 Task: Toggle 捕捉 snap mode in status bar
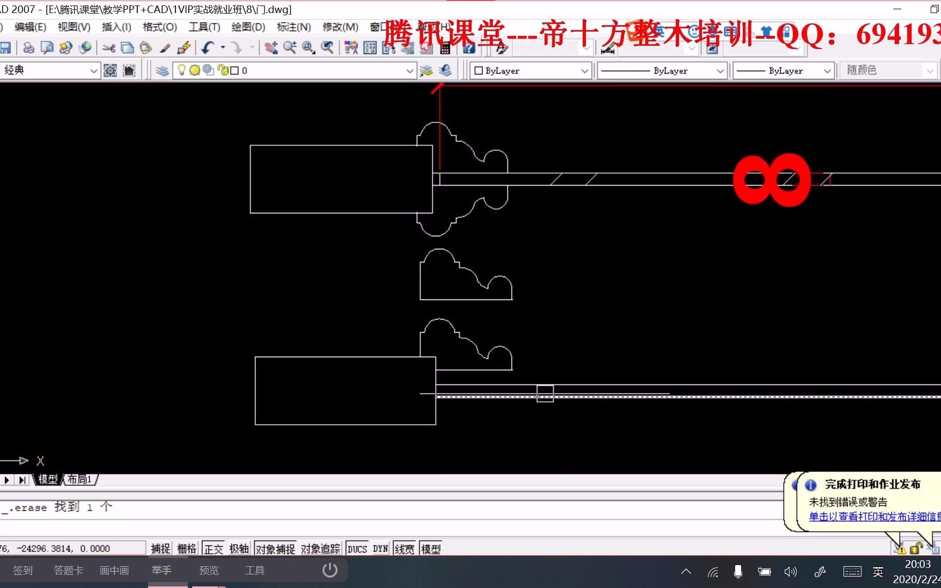coord(160,548)
